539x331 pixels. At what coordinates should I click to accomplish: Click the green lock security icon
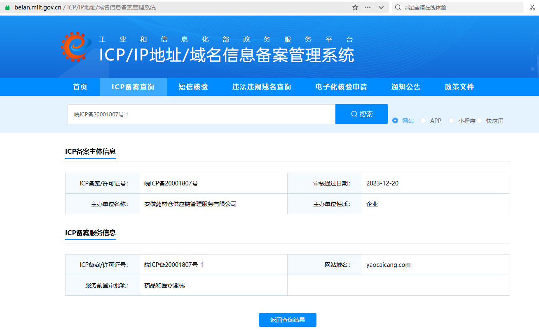(7, 7)
